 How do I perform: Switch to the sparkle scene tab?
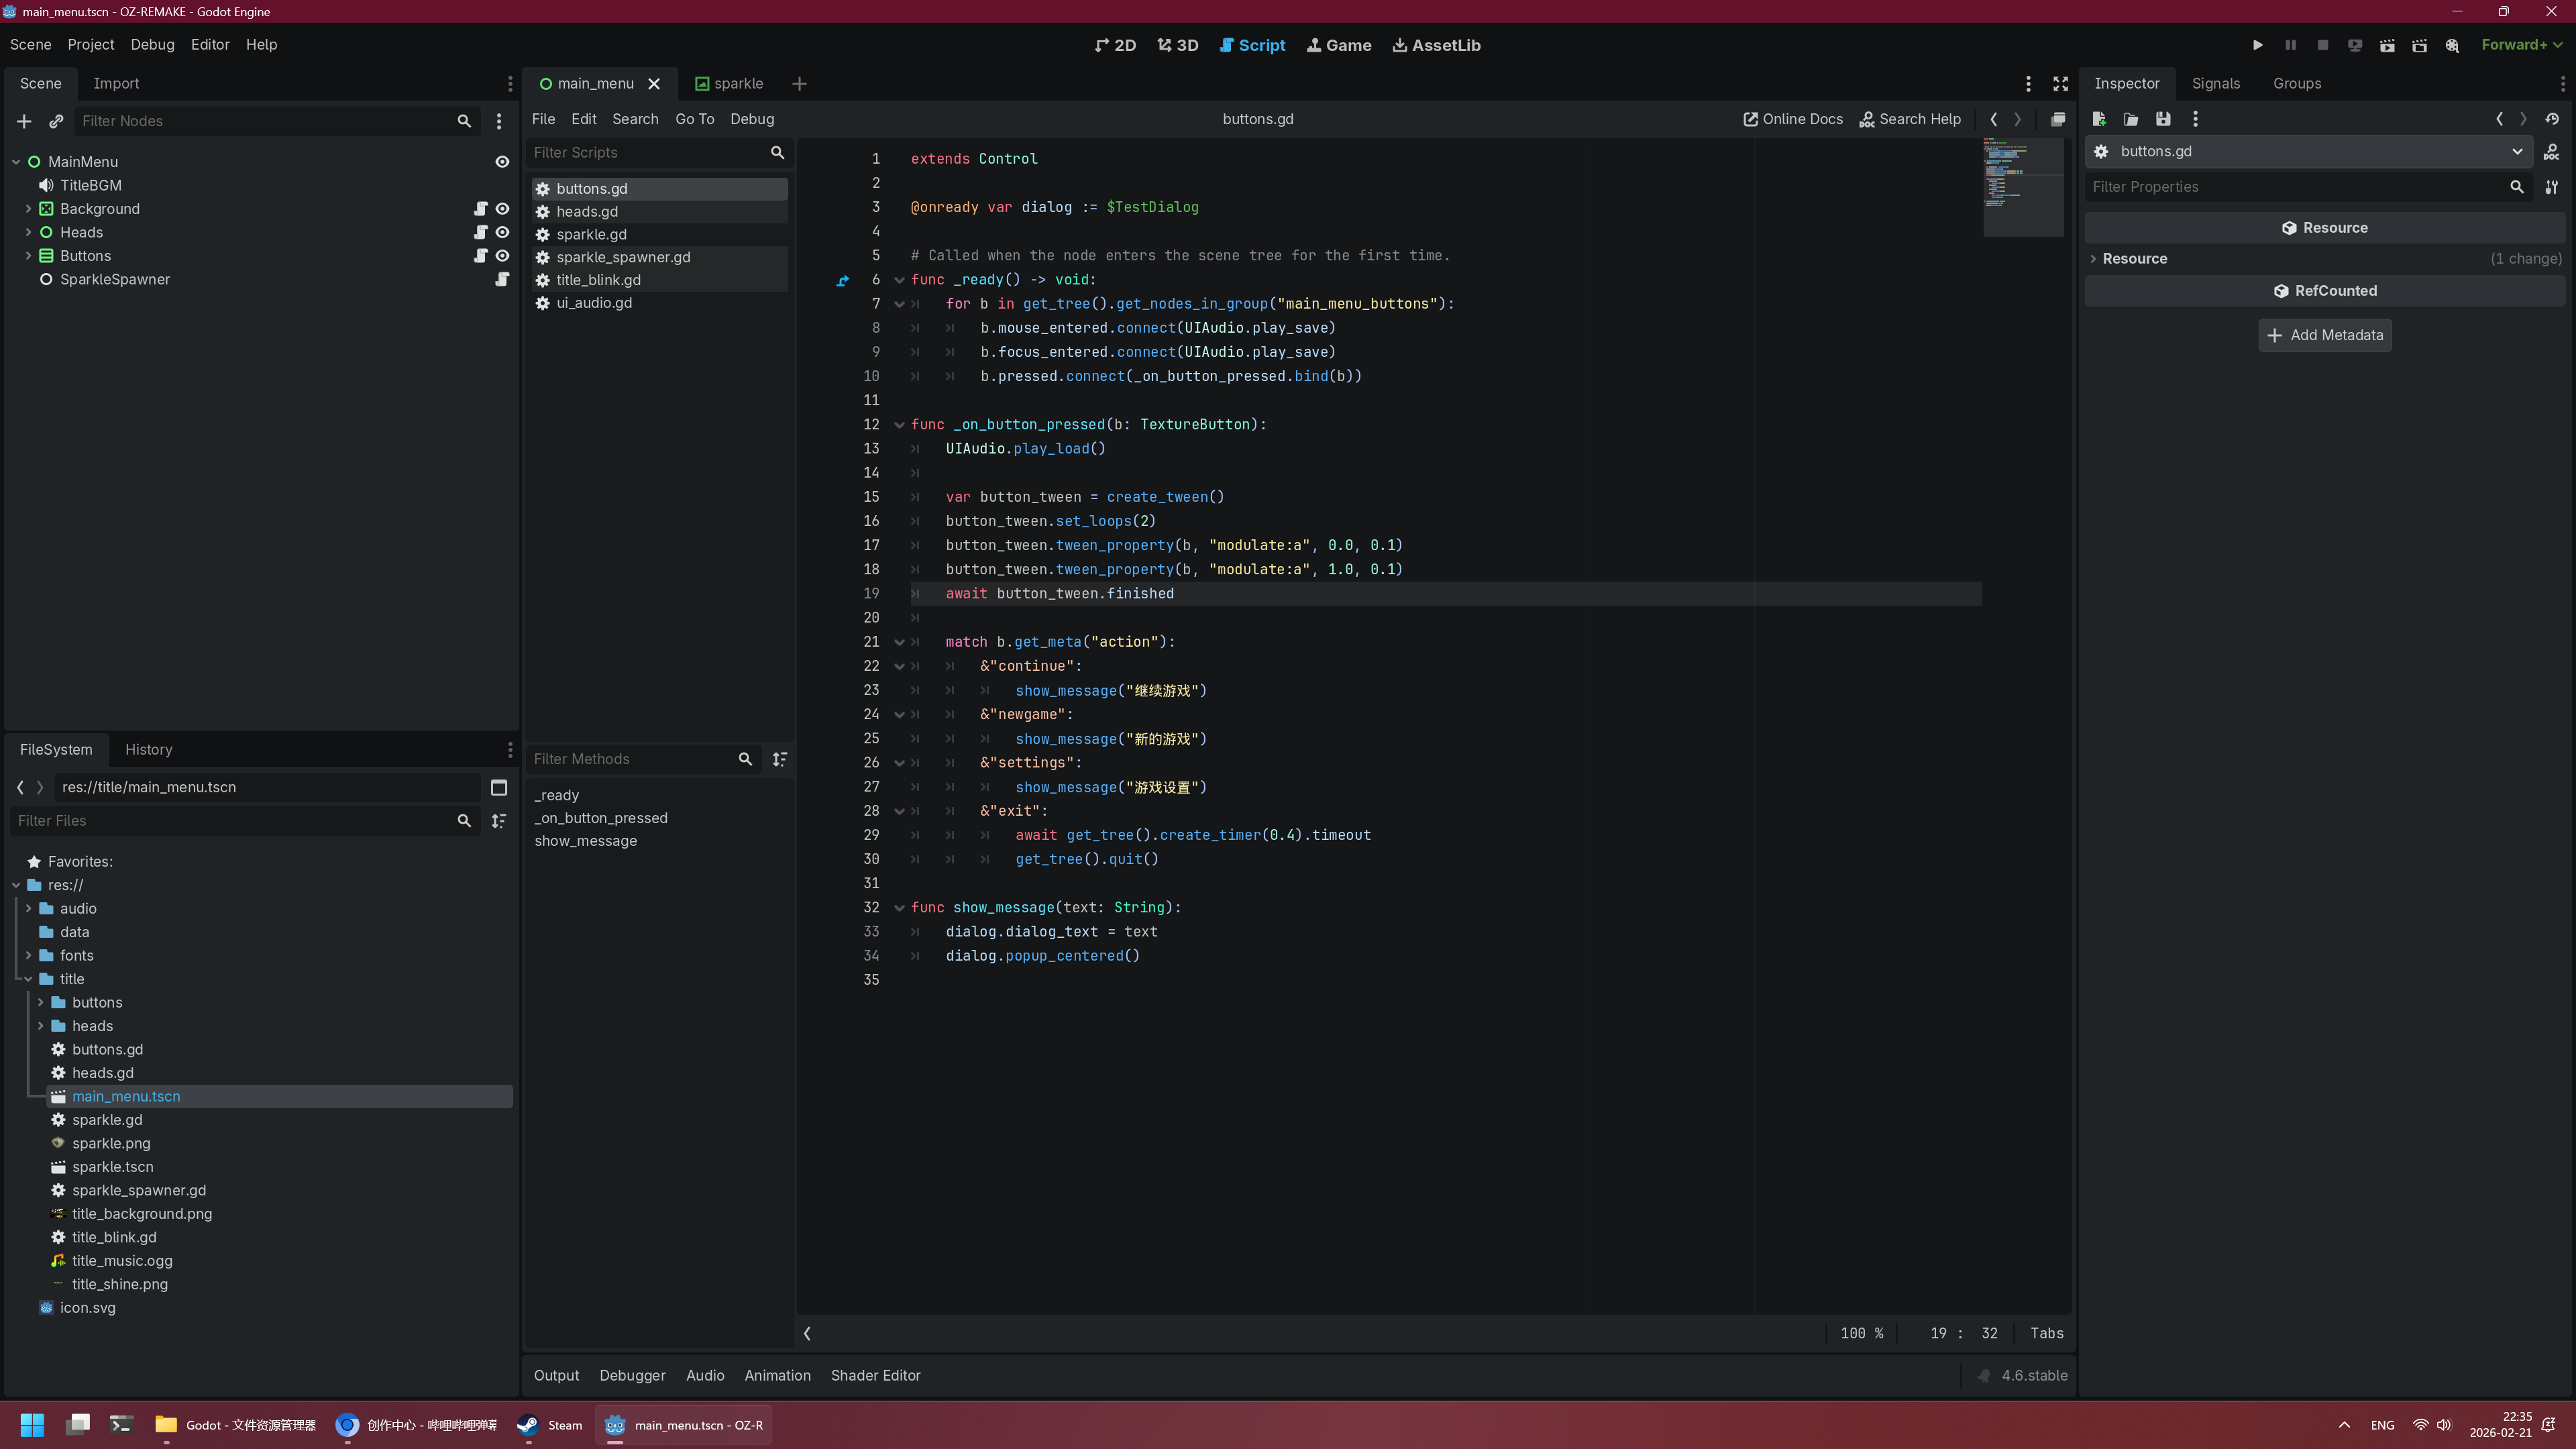point(729,84)
